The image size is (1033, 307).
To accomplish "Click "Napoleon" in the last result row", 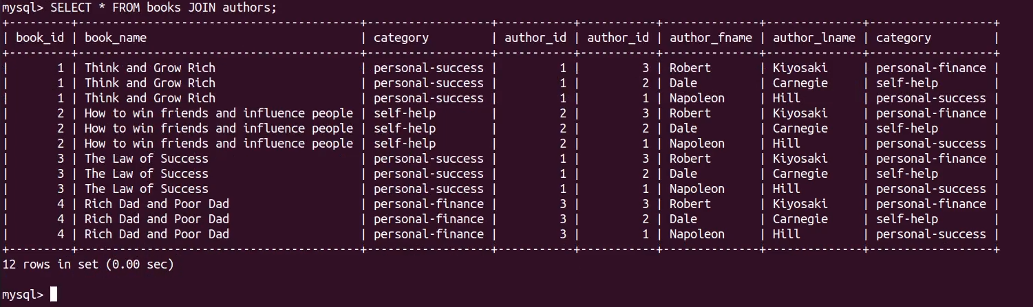I will click(697, 234).
